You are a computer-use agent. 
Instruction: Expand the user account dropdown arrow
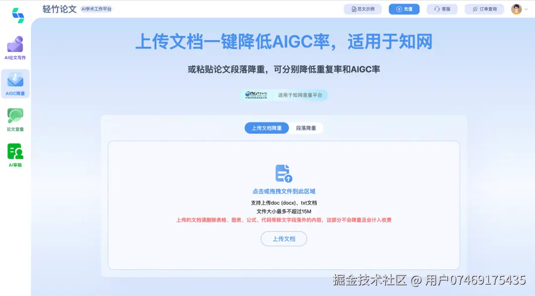(x=527, y=8)
